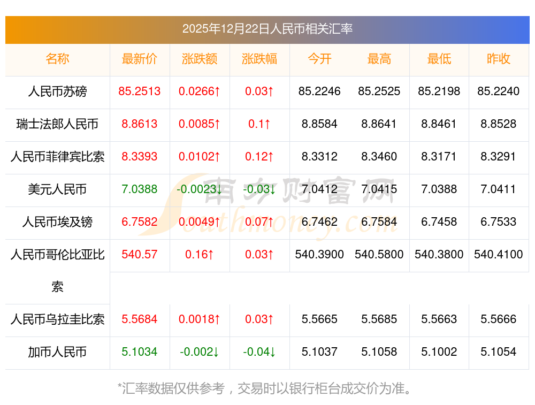535x405 pixels.
Task: Click opening value 85.2246
Action: tap(319, 91)
